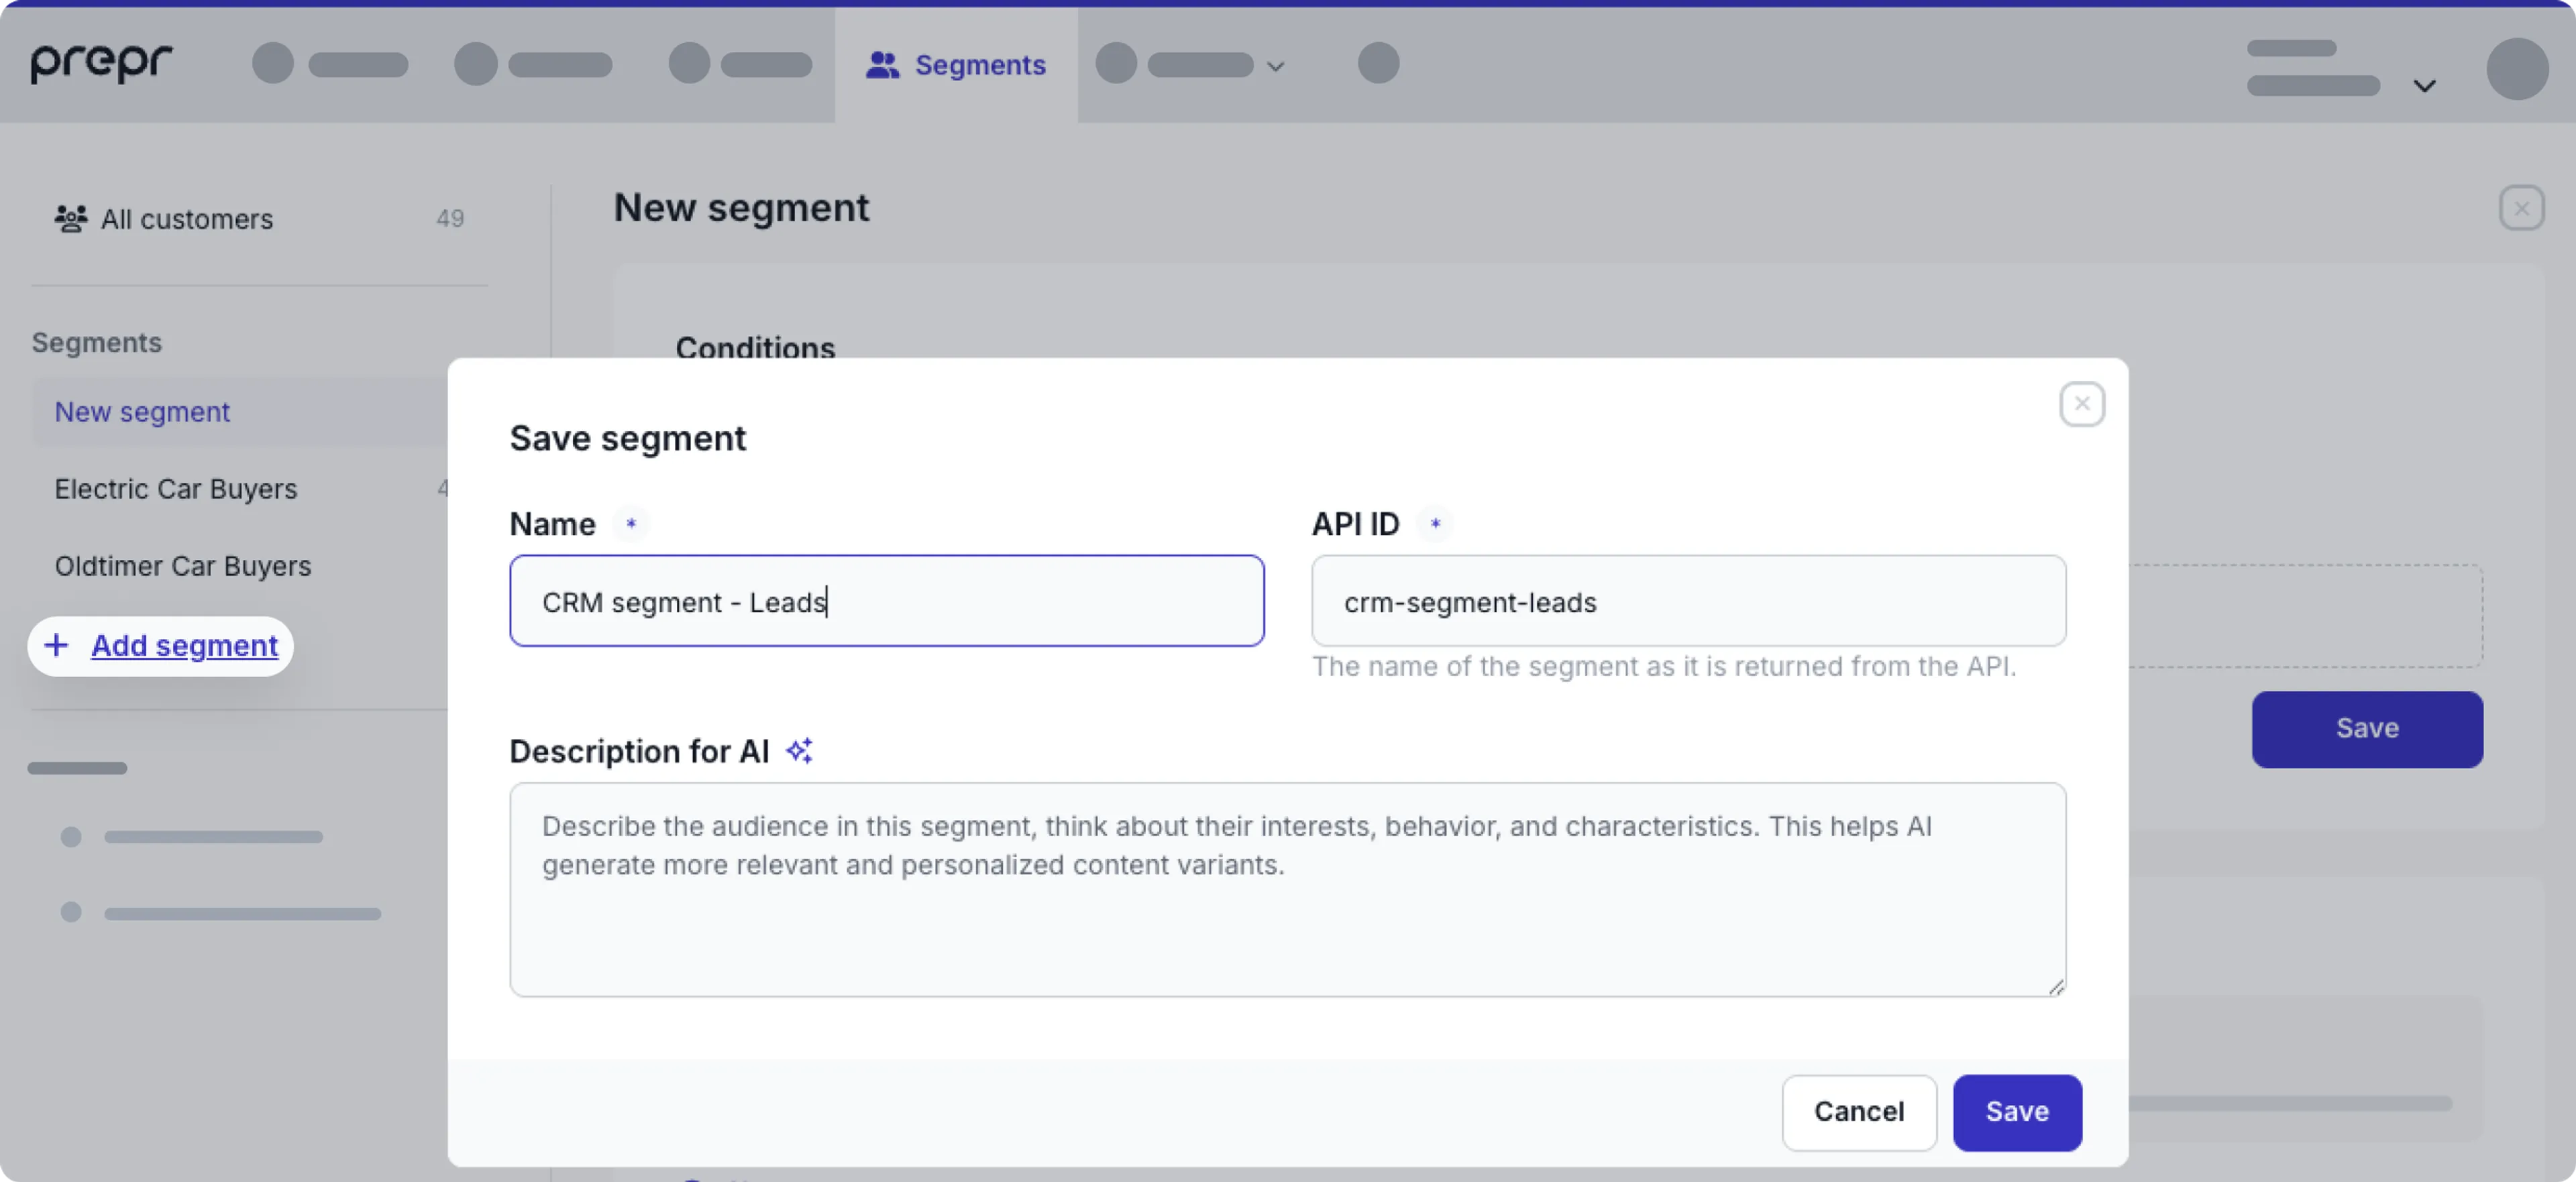Click the plus icon on Add segment
The image size is (2576, 1182).
click(x=57, y=646)
